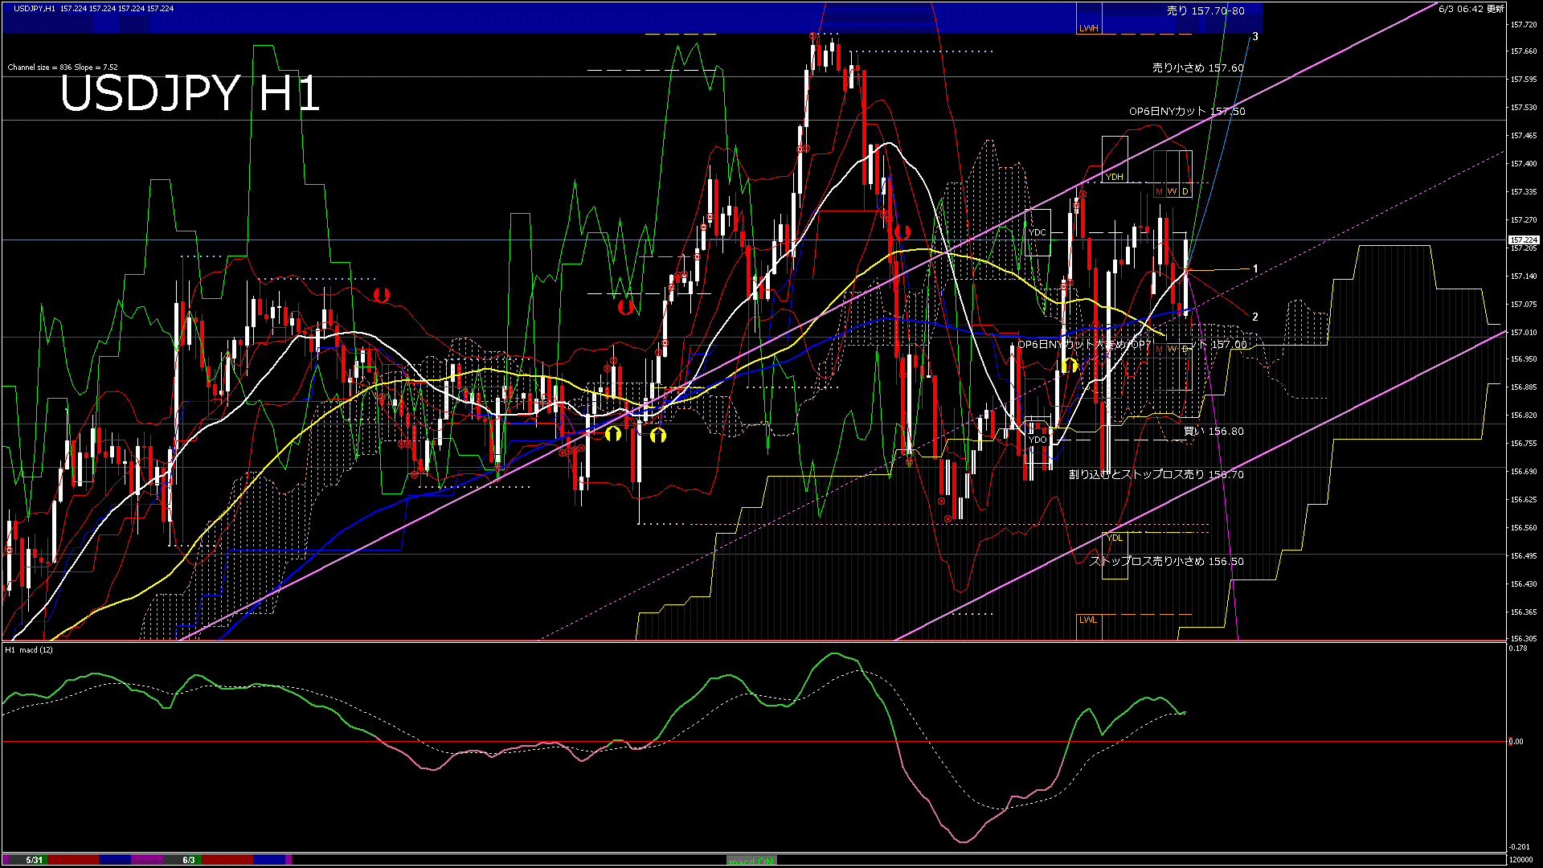This screenshot has width=1543, height=868.
Task: Click the LWL last-week-low label
Action: coord(1087,620)
